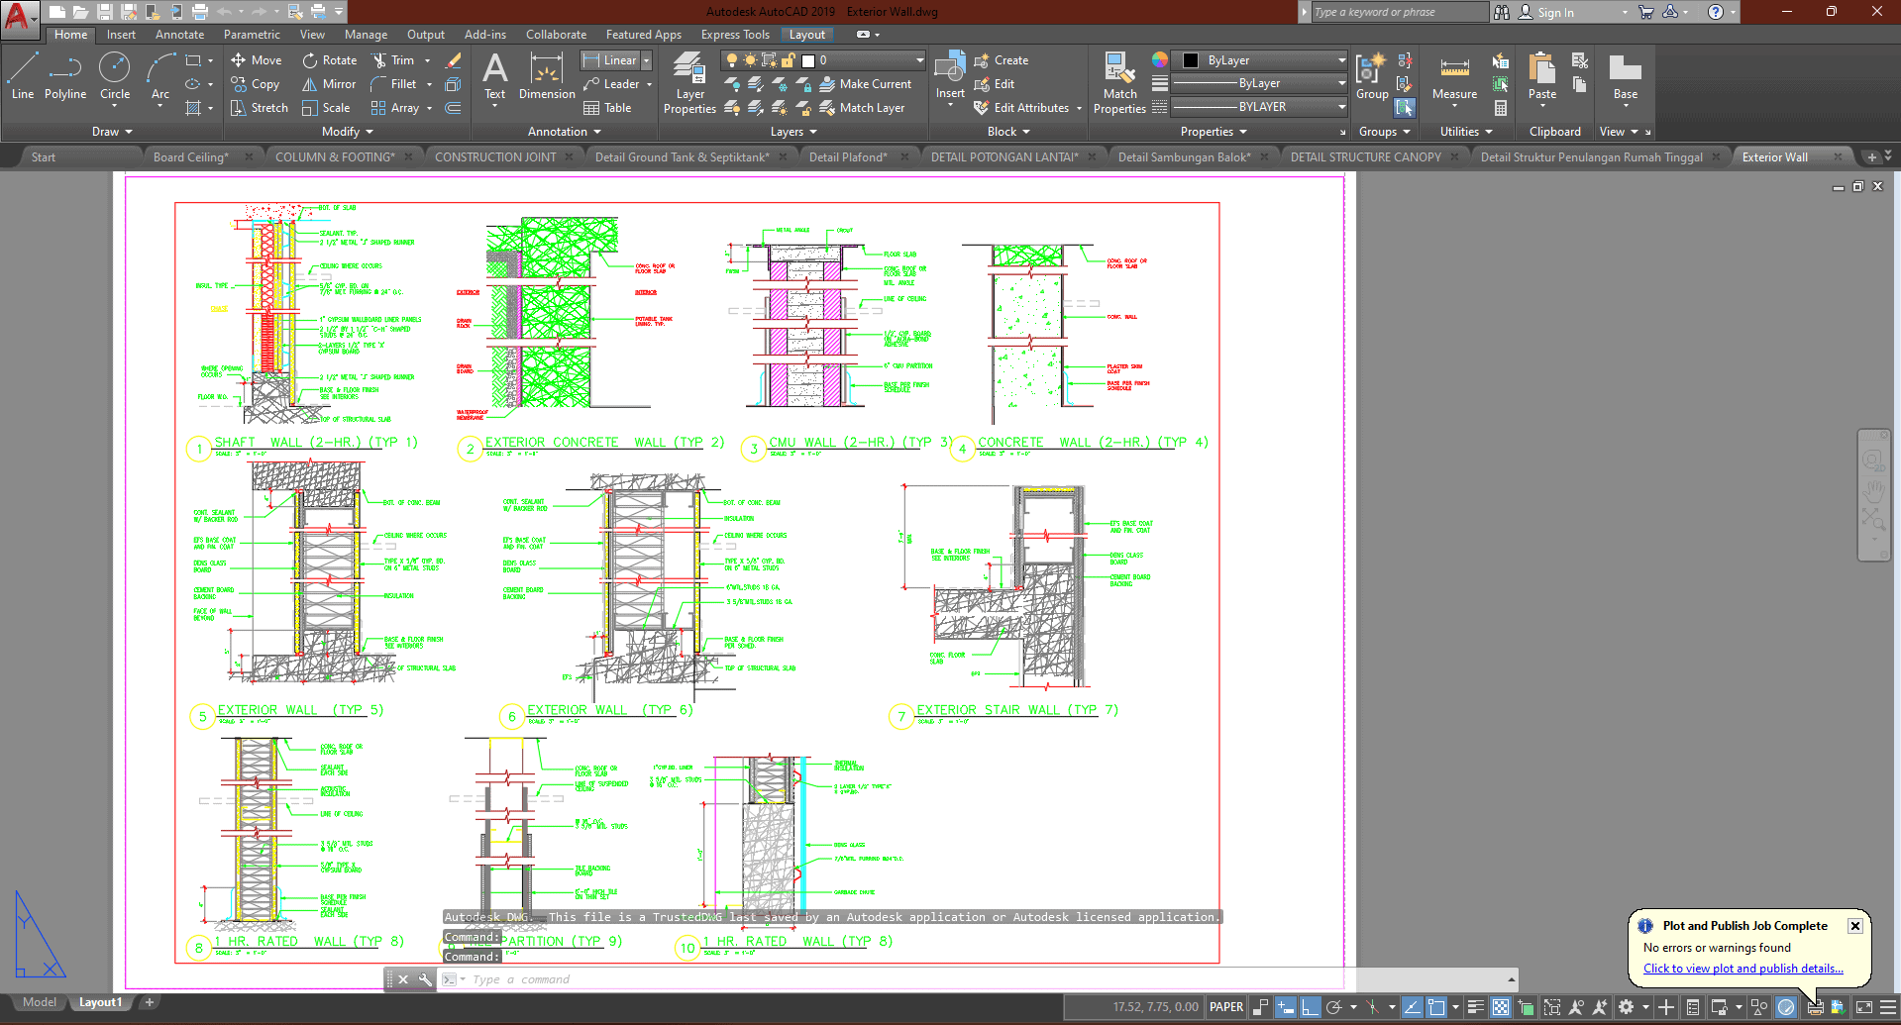Screen dimensions: 1901x1025
Task: Open the Annotate ribbon tab
Action: (179, 35)
